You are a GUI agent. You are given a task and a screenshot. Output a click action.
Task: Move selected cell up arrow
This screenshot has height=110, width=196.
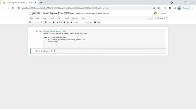(50, 22)
